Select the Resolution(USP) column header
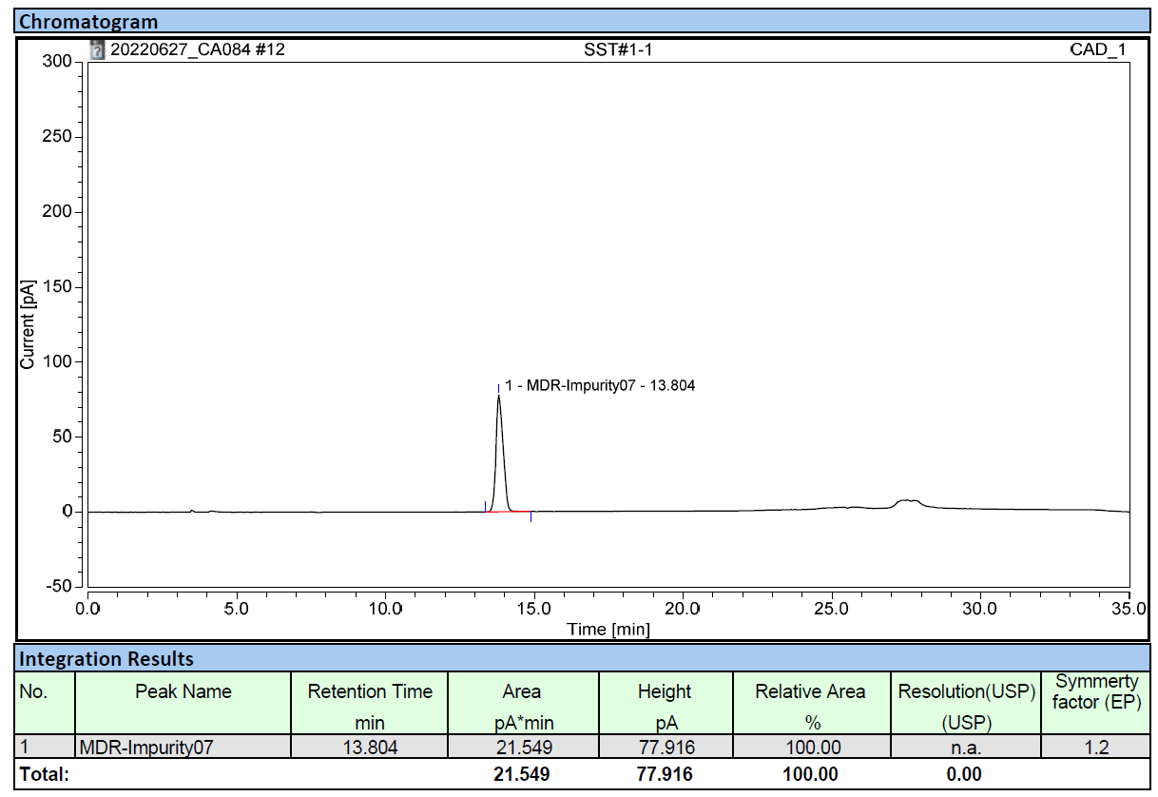Viewport: 1158px width, 797px height. [966, 691]
